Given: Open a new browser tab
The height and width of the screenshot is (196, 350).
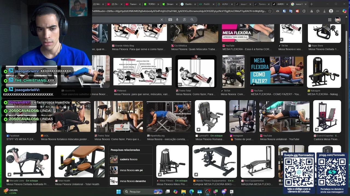Looking at the screenshot, I should pyautogui.click(x=311, y=4).
